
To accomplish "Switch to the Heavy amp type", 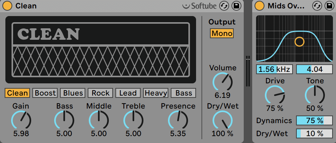I will click(x=156, y=93).
